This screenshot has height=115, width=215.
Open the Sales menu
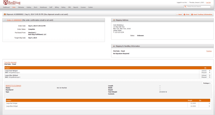(14, 7)
